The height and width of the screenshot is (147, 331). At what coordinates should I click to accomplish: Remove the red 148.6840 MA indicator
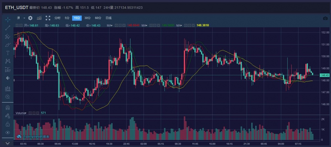[124, 25]
